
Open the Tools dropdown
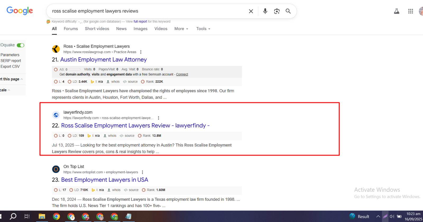pyautogui.click(x=203, y=29)
